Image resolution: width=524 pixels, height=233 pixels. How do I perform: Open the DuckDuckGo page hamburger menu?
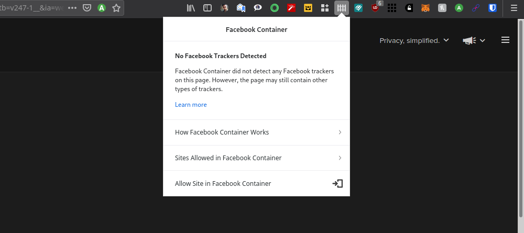coord(505,40)
